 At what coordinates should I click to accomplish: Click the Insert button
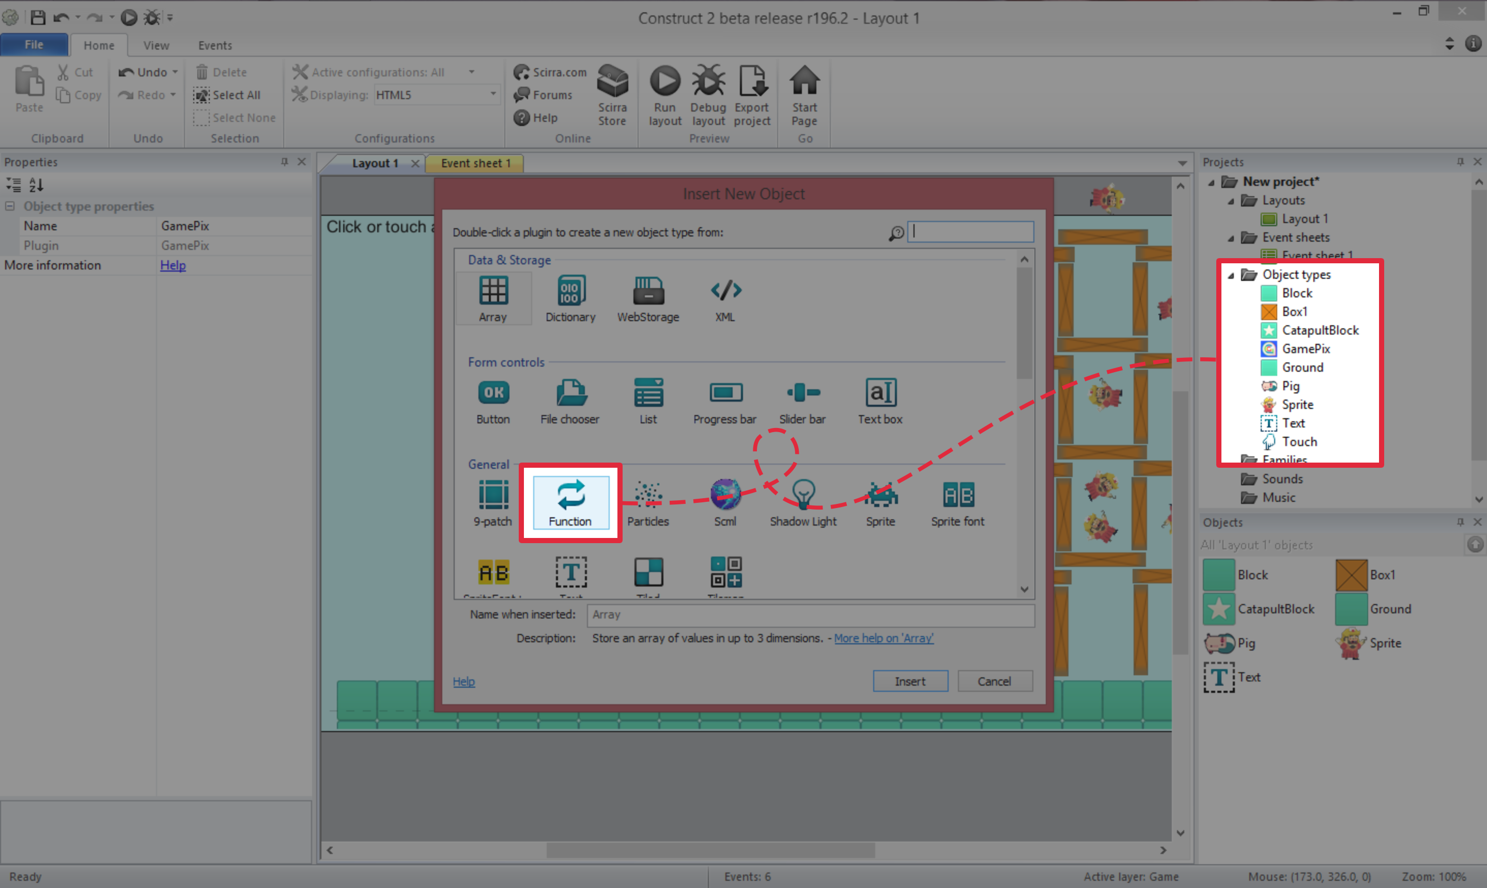(910, 681)
